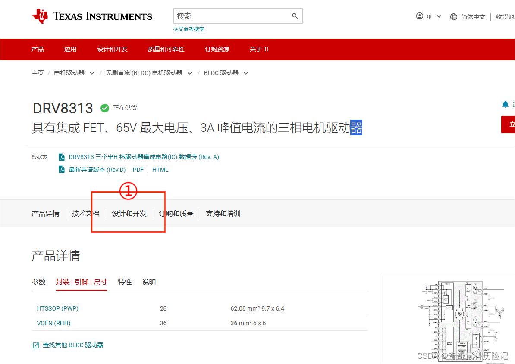Viewport: 515px width, 364px height.
Task: Open the 设计和开发 menu in the red bar
Action: pos(112,49)
